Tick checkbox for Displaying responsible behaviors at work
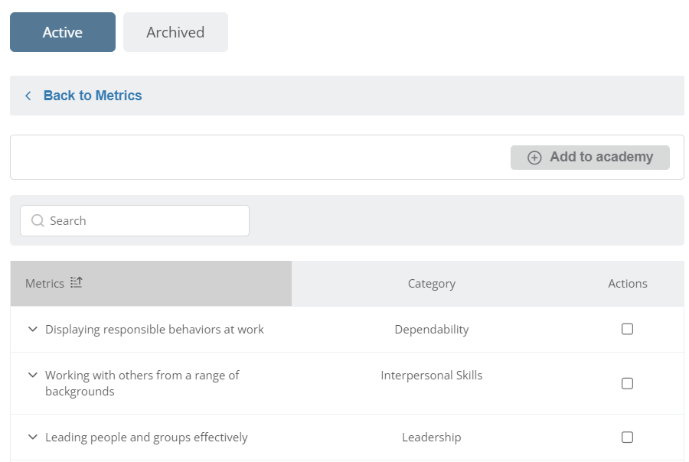Image resolution: width=689 pixels, height=462 pixels. click(x=628, y=329)
